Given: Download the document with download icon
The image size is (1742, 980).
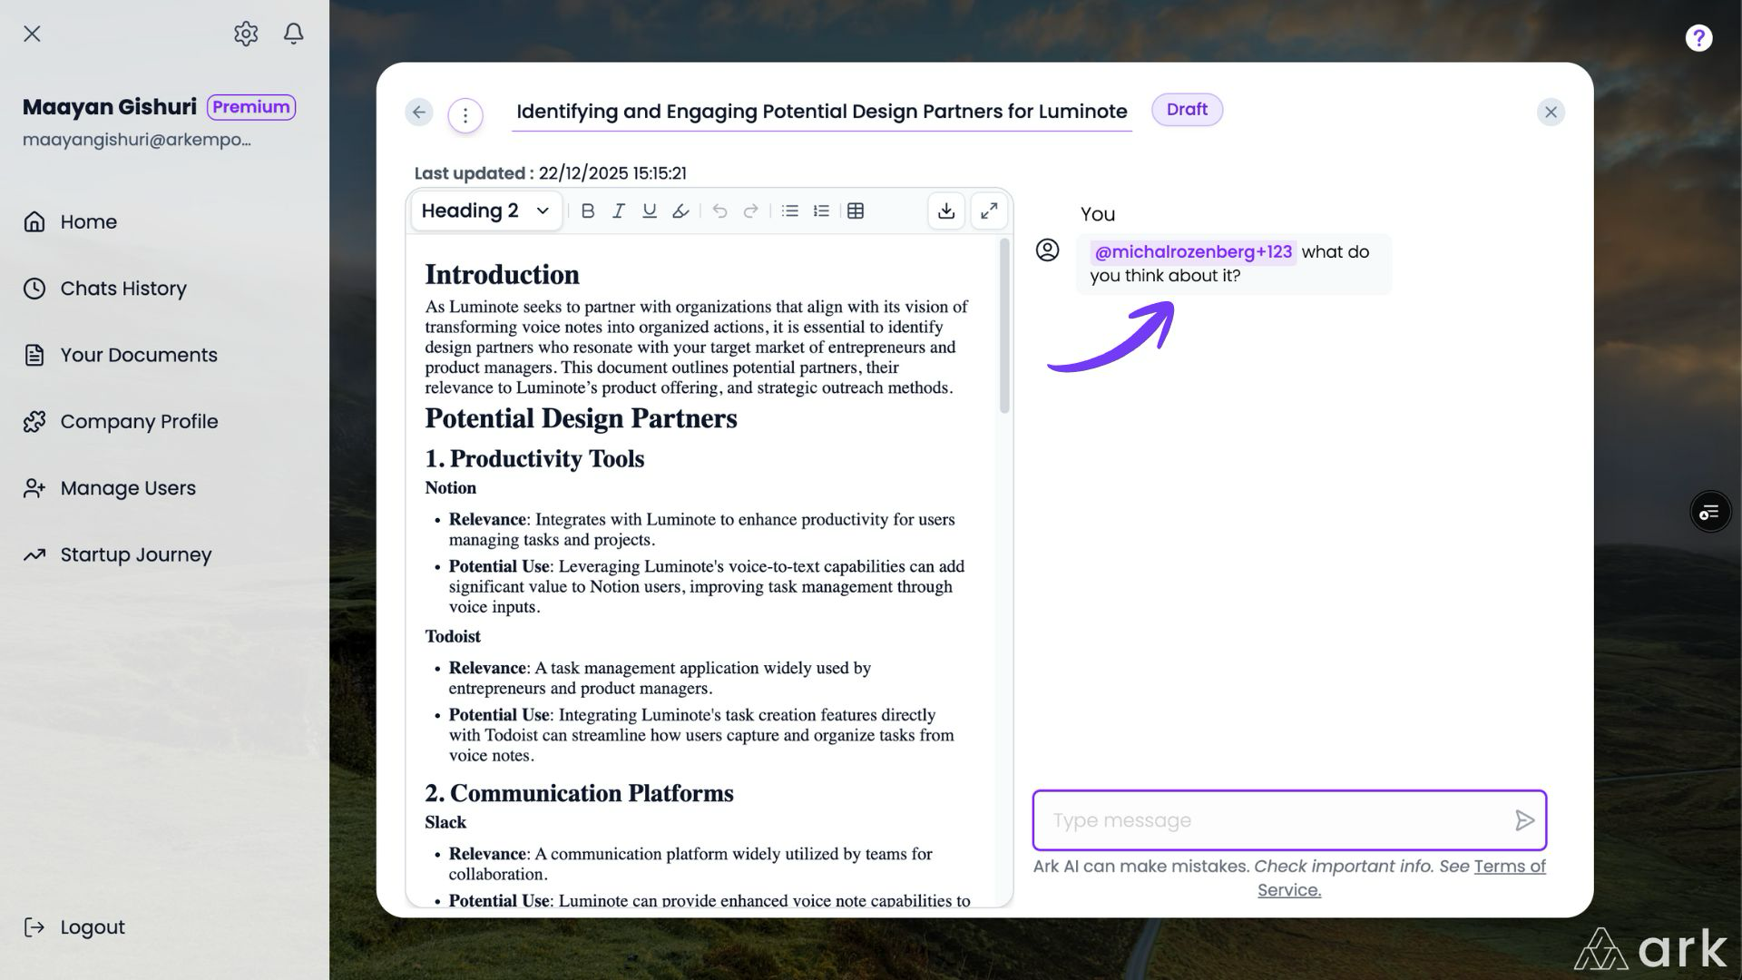Looking at the screenshot, I should pos(946,211).
